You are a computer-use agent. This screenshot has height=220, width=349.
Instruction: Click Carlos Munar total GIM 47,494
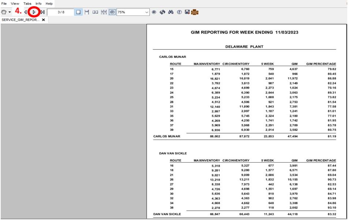(292, 136)
